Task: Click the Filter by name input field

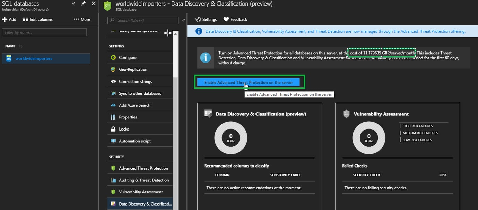Action: (44, 32)
